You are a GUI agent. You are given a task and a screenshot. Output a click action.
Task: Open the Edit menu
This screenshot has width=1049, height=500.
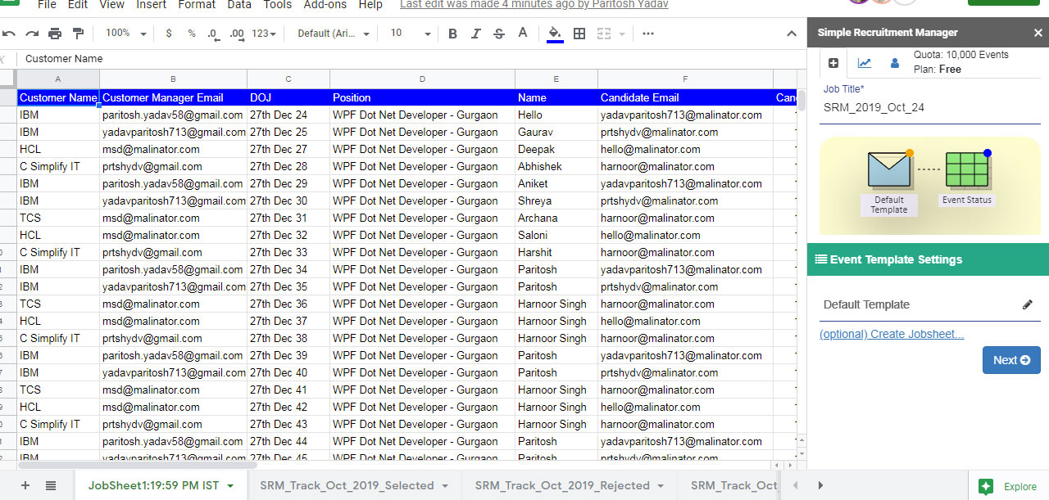pos(78,5)
